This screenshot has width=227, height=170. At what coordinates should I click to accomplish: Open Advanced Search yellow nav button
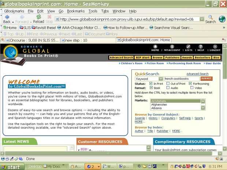click(x=121, y=57)
